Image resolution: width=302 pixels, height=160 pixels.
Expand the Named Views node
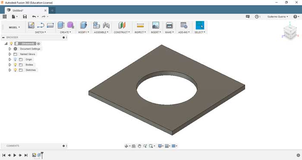tap(9, 54)
